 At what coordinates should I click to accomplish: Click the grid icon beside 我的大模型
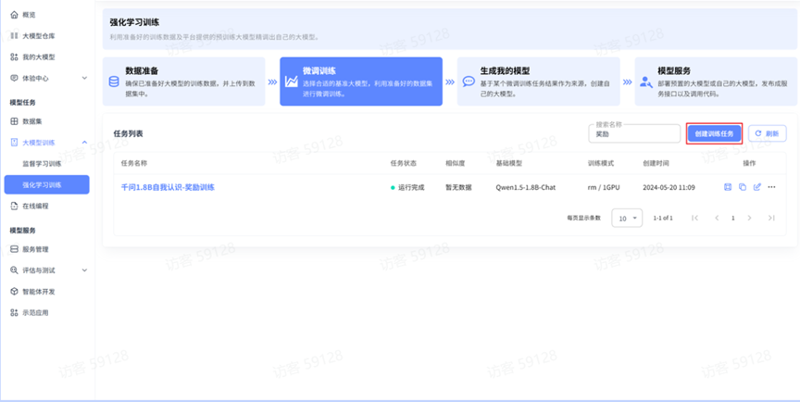pyautogui.click(x=14, y=57)
